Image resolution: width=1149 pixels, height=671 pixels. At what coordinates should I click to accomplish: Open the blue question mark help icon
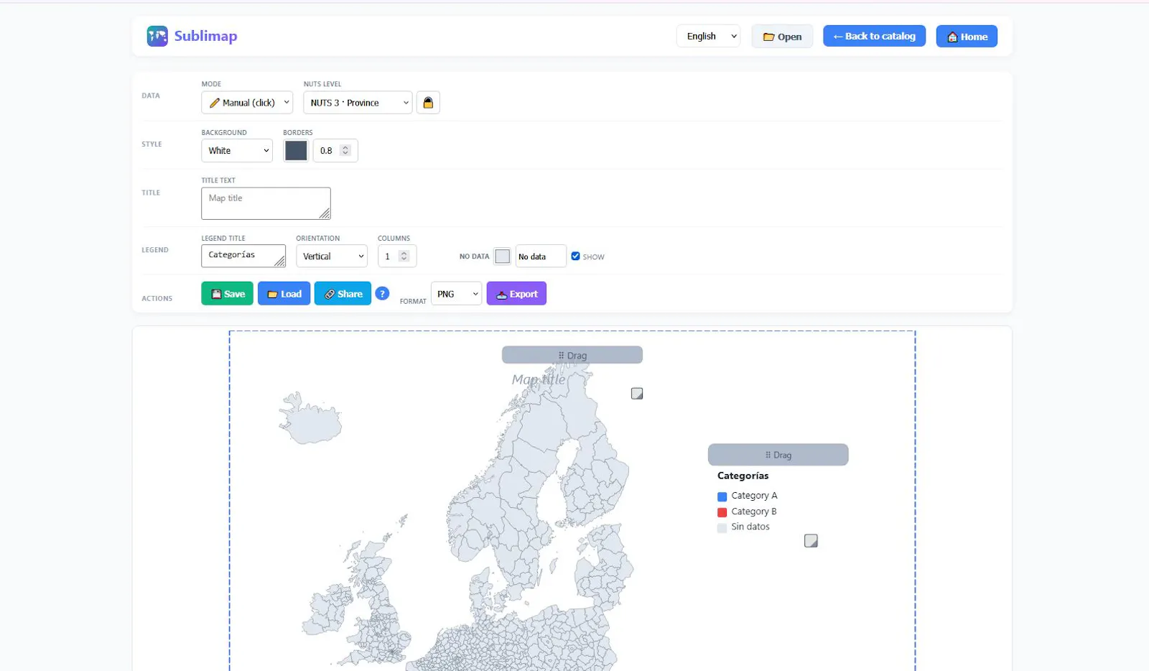[x=382, y=293]
